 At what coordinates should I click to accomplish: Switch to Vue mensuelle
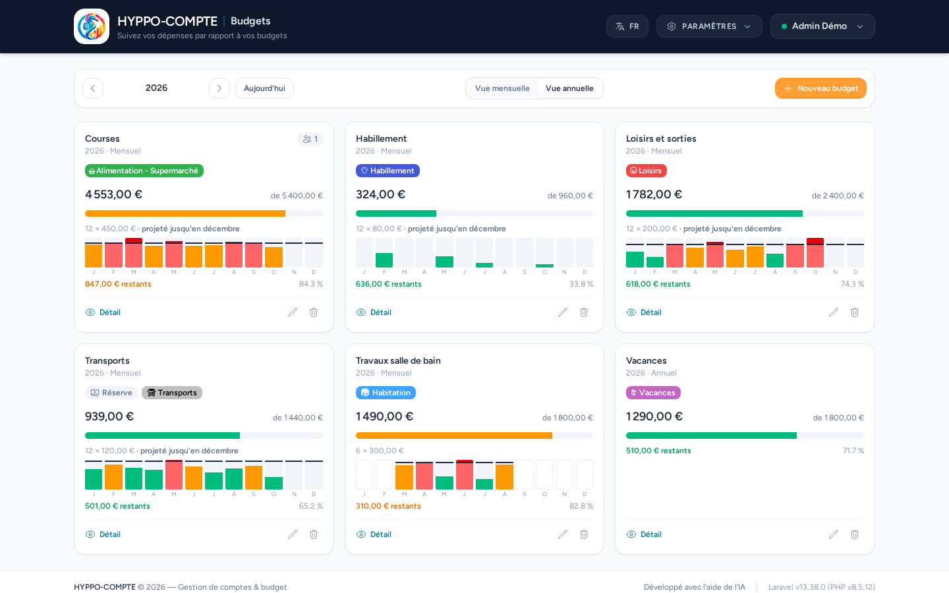(502, 88)
